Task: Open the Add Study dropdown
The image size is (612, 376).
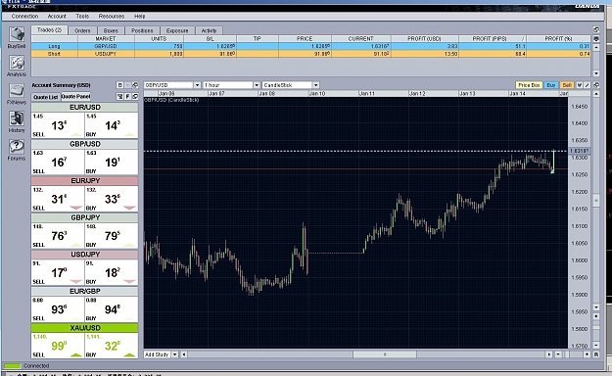Action: pos(175,354)
